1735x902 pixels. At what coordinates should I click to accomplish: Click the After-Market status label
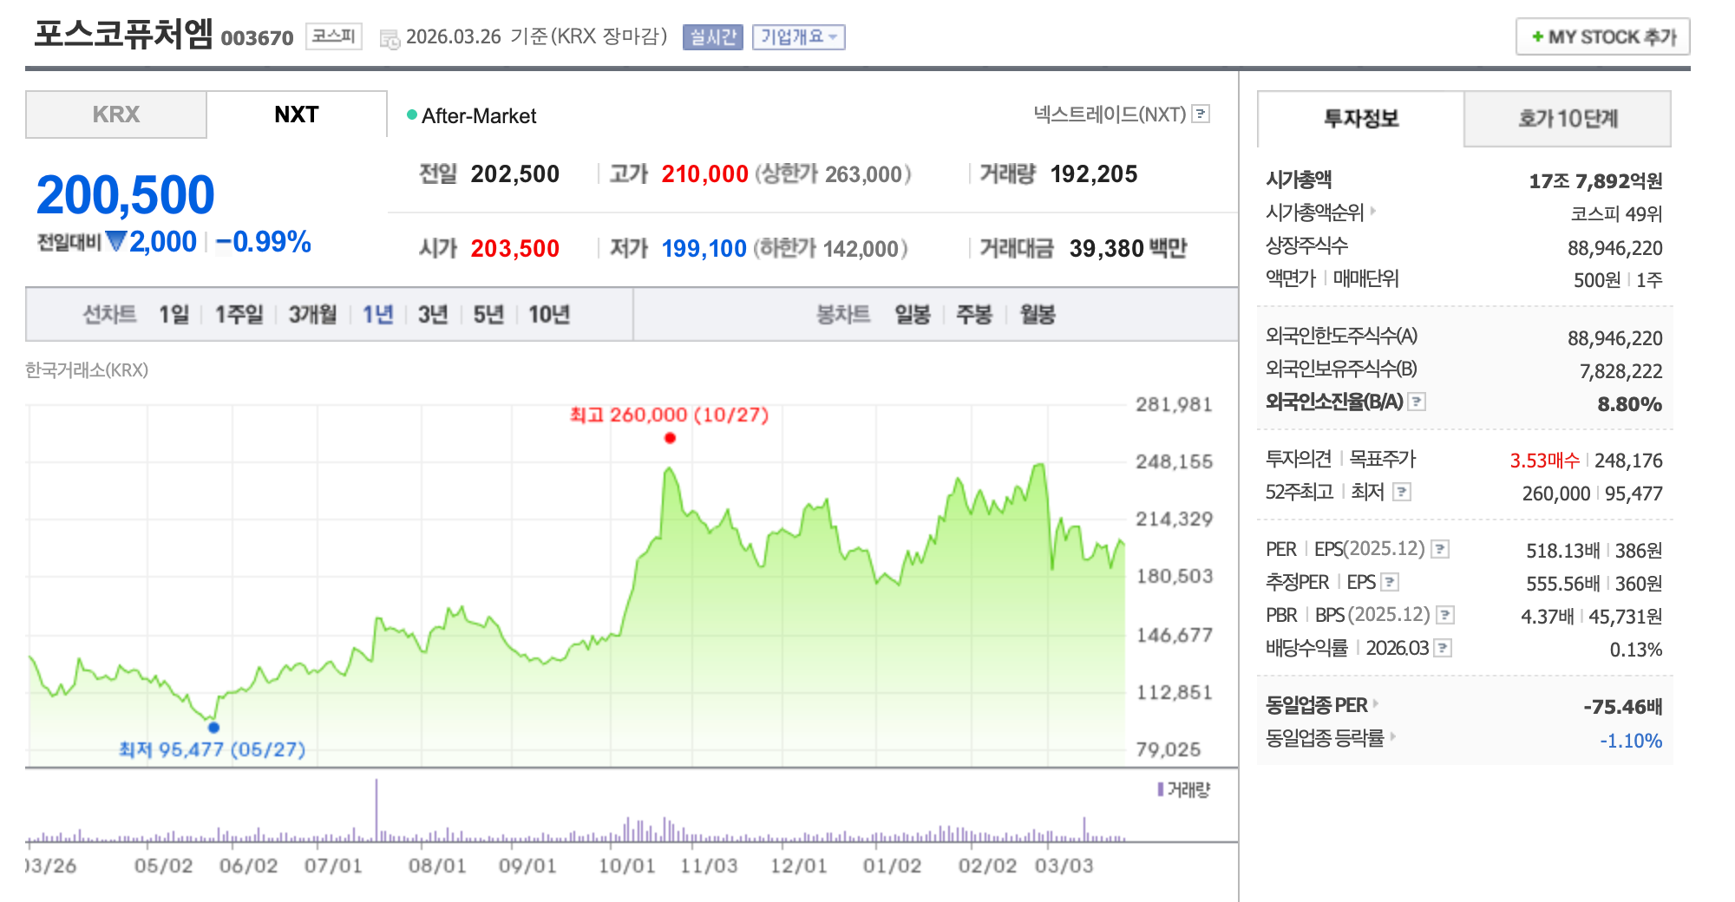[479, 116]
